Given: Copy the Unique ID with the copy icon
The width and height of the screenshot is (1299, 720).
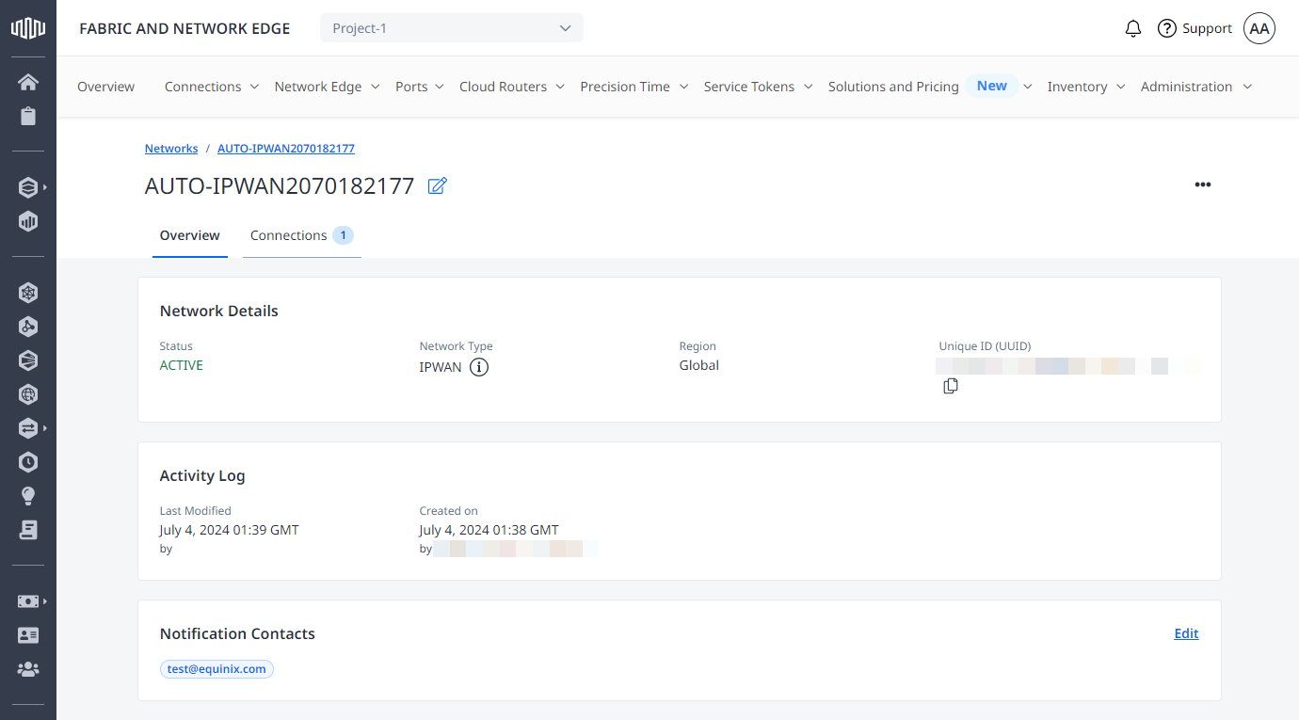Looking at the screenshot, I should 951,386.
